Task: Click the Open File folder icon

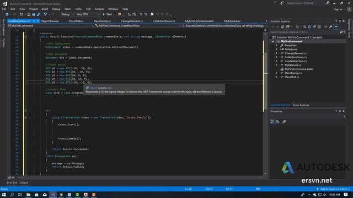Action: pyautogui.click(x=29, y=14)
